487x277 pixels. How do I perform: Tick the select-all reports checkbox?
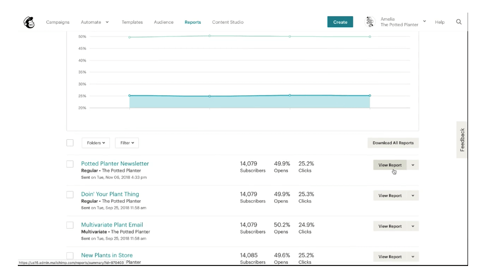point(70,143)
